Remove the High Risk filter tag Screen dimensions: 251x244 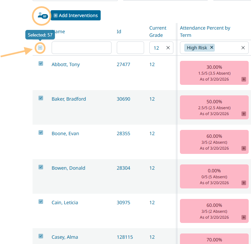(212, 48)
